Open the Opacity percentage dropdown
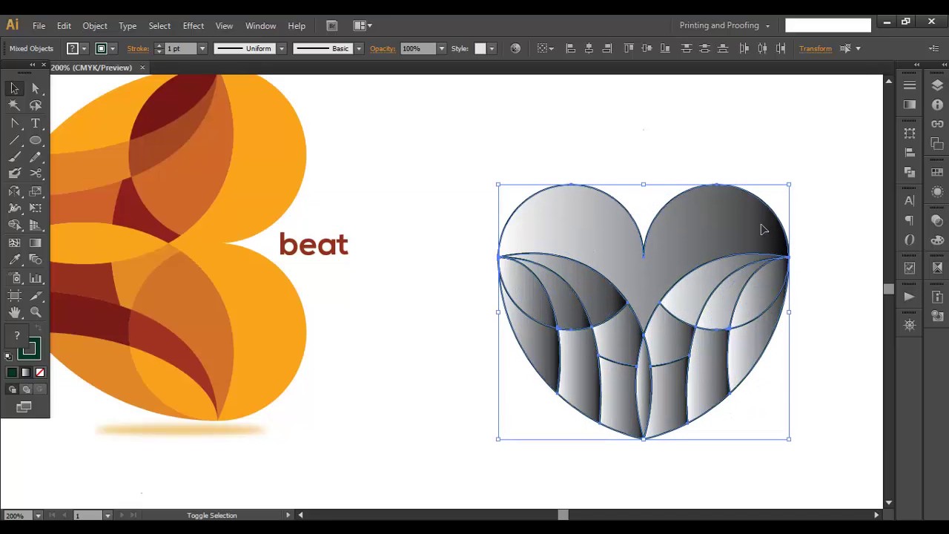 click(x=441, y=49)
